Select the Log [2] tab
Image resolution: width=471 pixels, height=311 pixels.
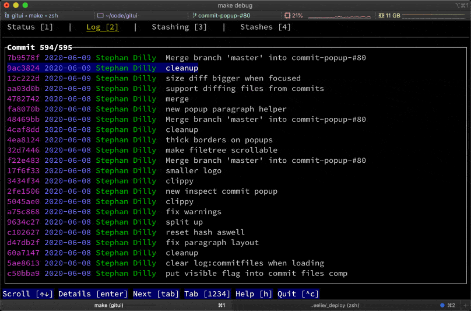102,27
